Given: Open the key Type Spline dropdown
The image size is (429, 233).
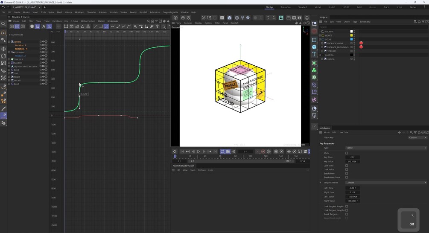Looking at the screenshot, I should 386,148.
